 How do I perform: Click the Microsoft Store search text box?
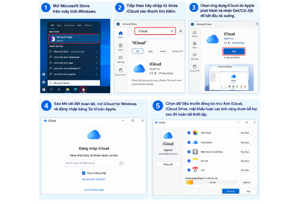[155, 31]
